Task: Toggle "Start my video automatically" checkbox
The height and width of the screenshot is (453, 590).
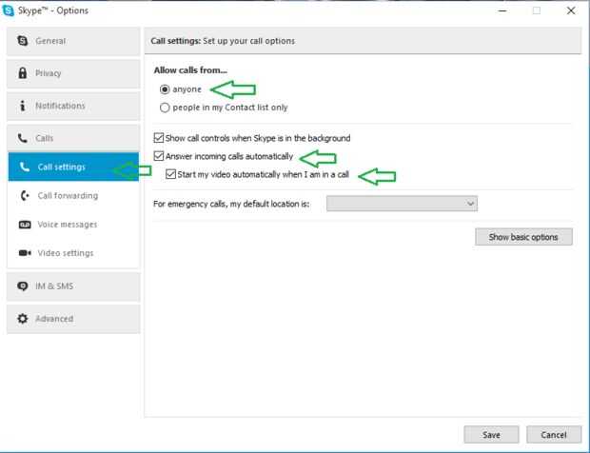Action: (170, 174)
